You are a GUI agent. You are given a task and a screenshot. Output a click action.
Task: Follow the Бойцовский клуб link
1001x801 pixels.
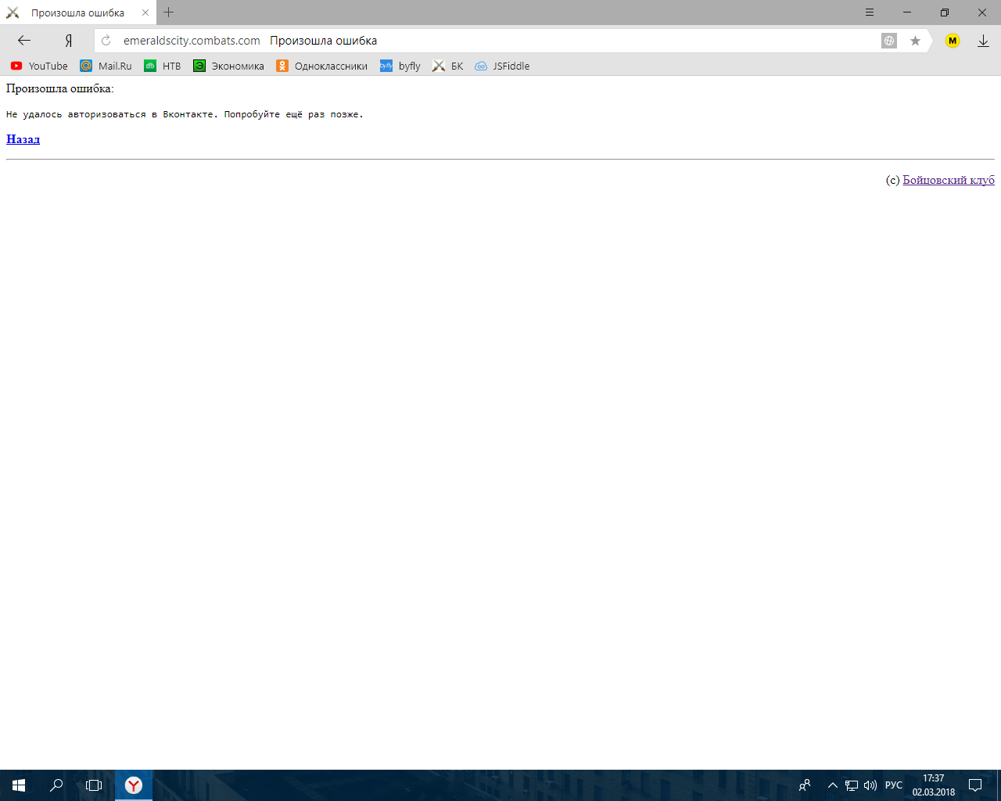click(x=949, y=180)
